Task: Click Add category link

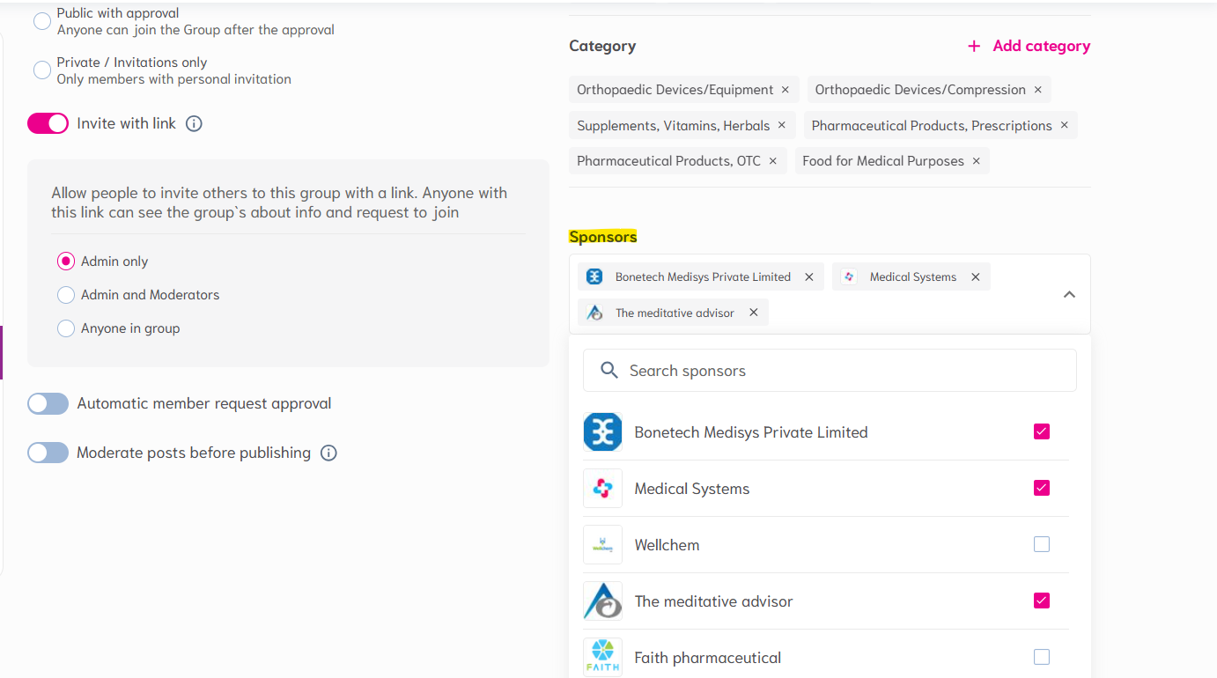Action: point(1029,46)
